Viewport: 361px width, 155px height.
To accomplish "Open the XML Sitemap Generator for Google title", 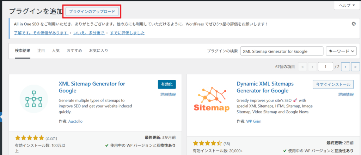I will 92,87.
